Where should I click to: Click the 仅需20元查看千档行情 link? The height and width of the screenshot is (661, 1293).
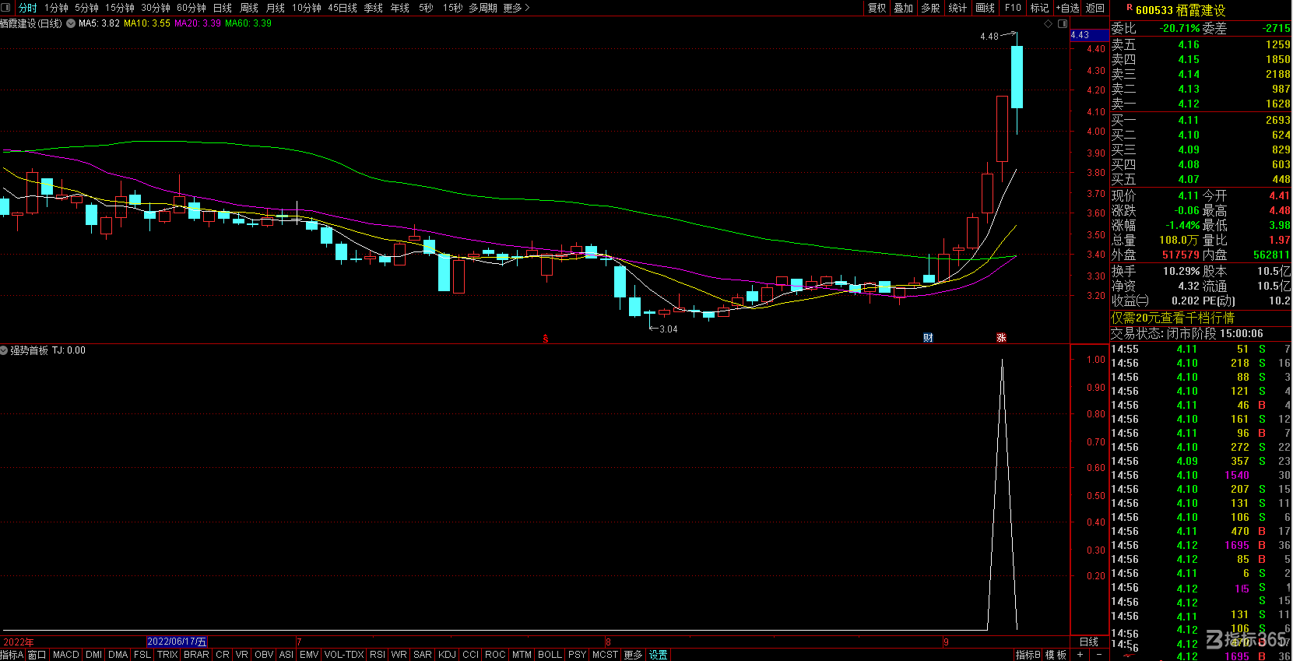tap(1172, 318)
